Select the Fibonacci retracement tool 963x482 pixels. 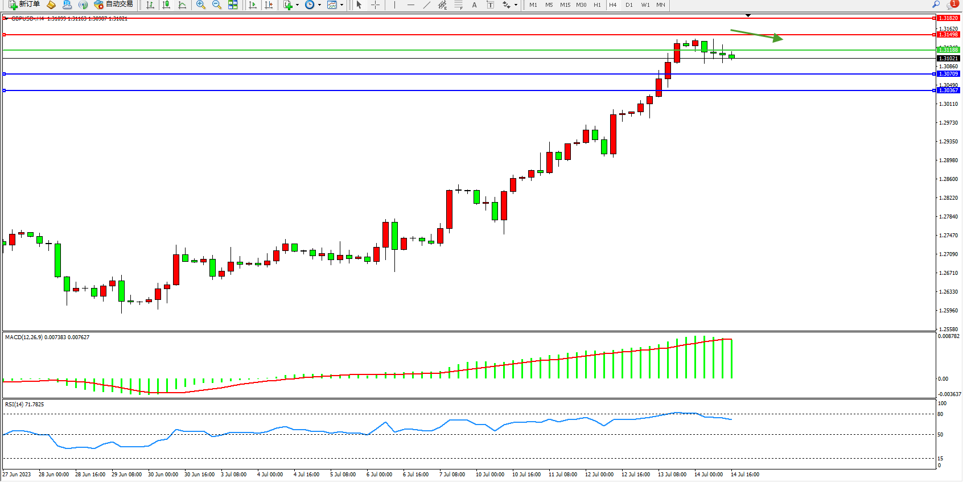(x=458, y=5)
